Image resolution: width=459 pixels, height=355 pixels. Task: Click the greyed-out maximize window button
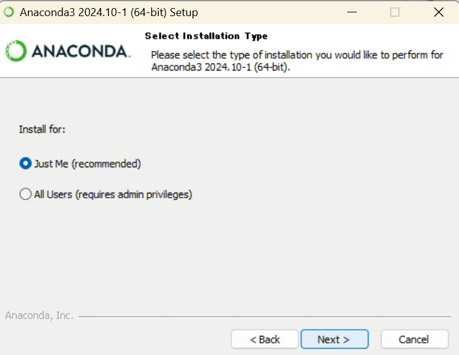coord(394,12)
